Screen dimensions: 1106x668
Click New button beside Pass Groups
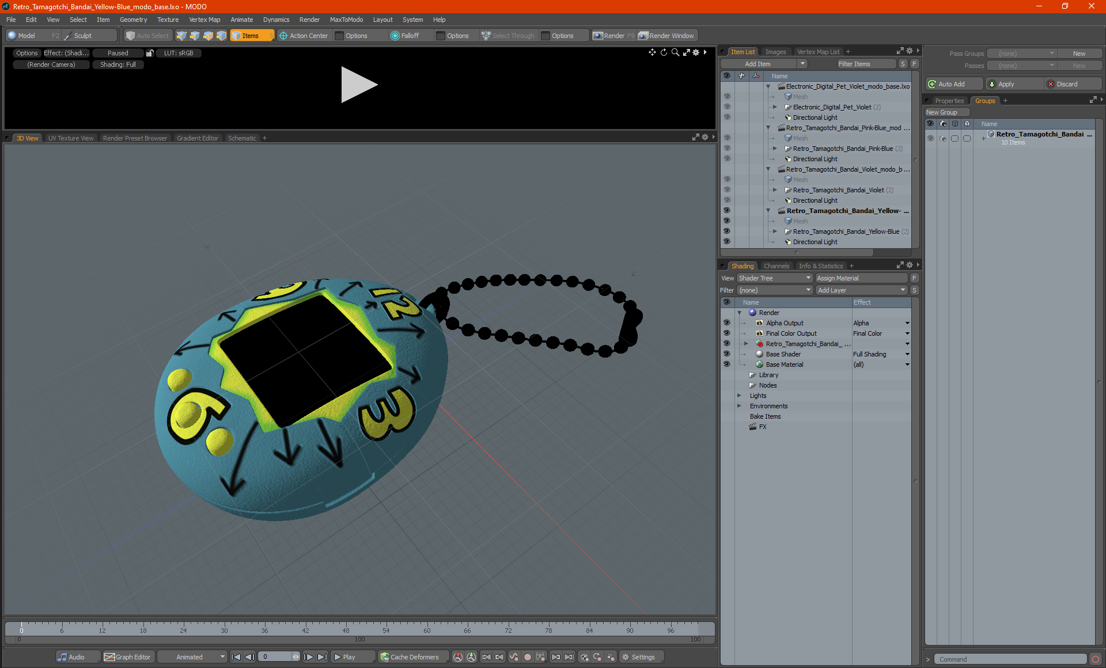1079,54
